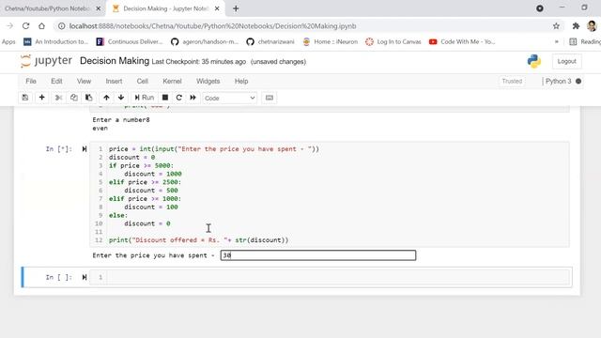Open command palette keyboard icon
Screen dimensions: 601x338
270,98
